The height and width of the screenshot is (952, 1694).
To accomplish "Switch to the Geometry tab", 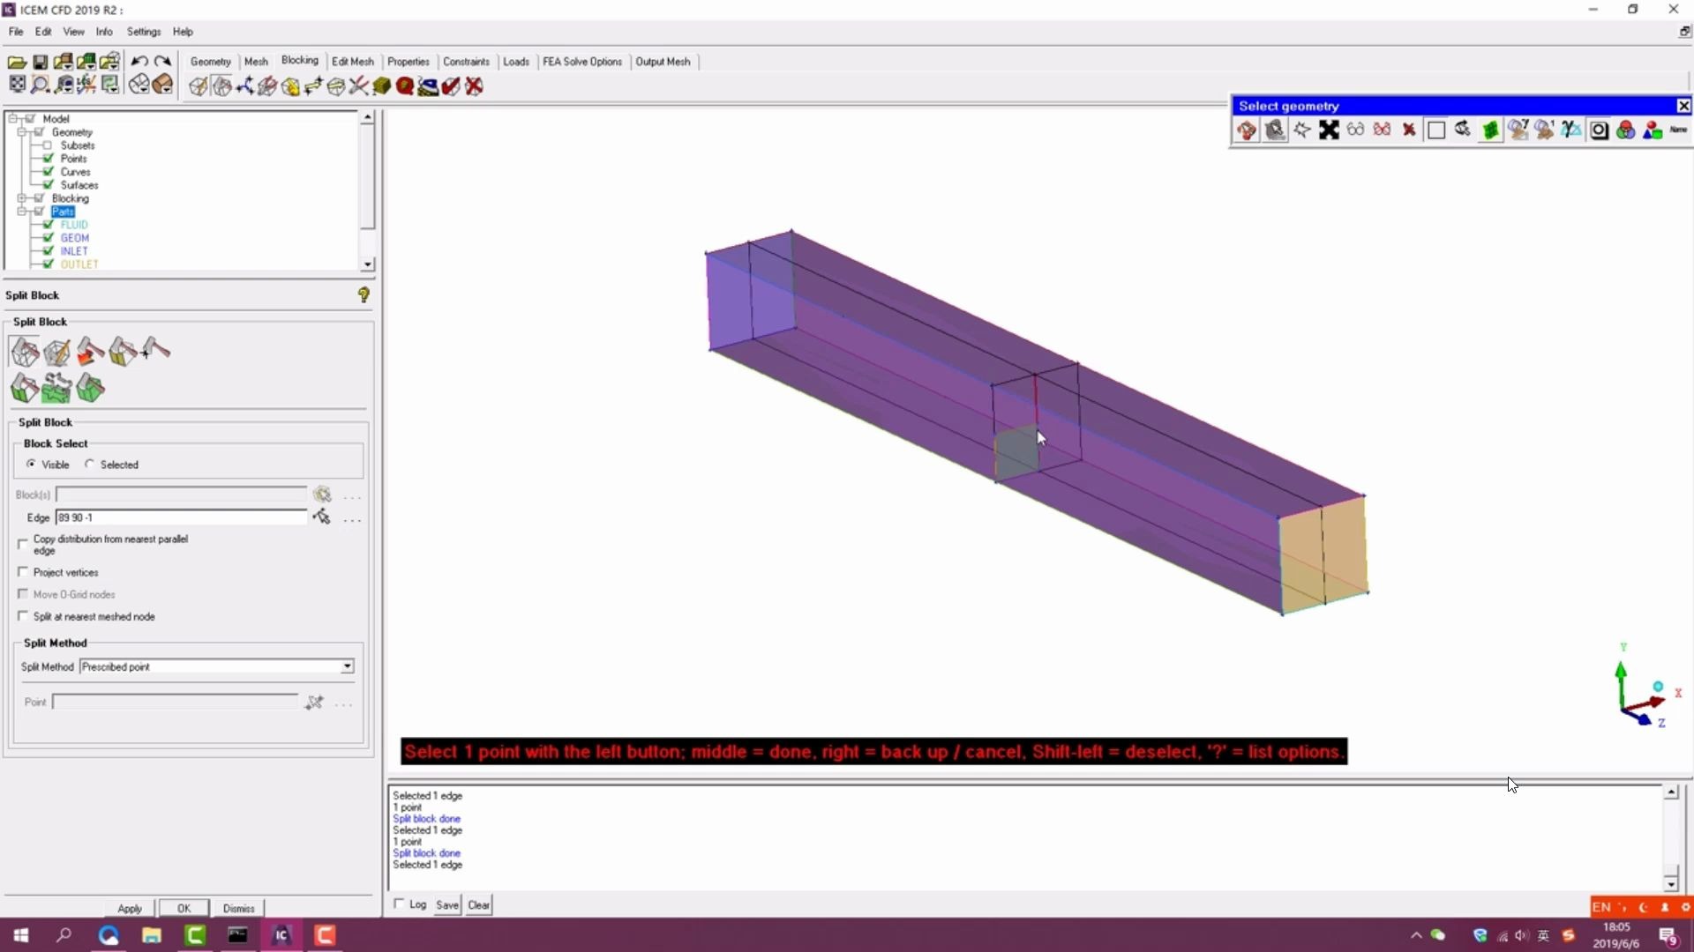I will (x=211, y=62).
